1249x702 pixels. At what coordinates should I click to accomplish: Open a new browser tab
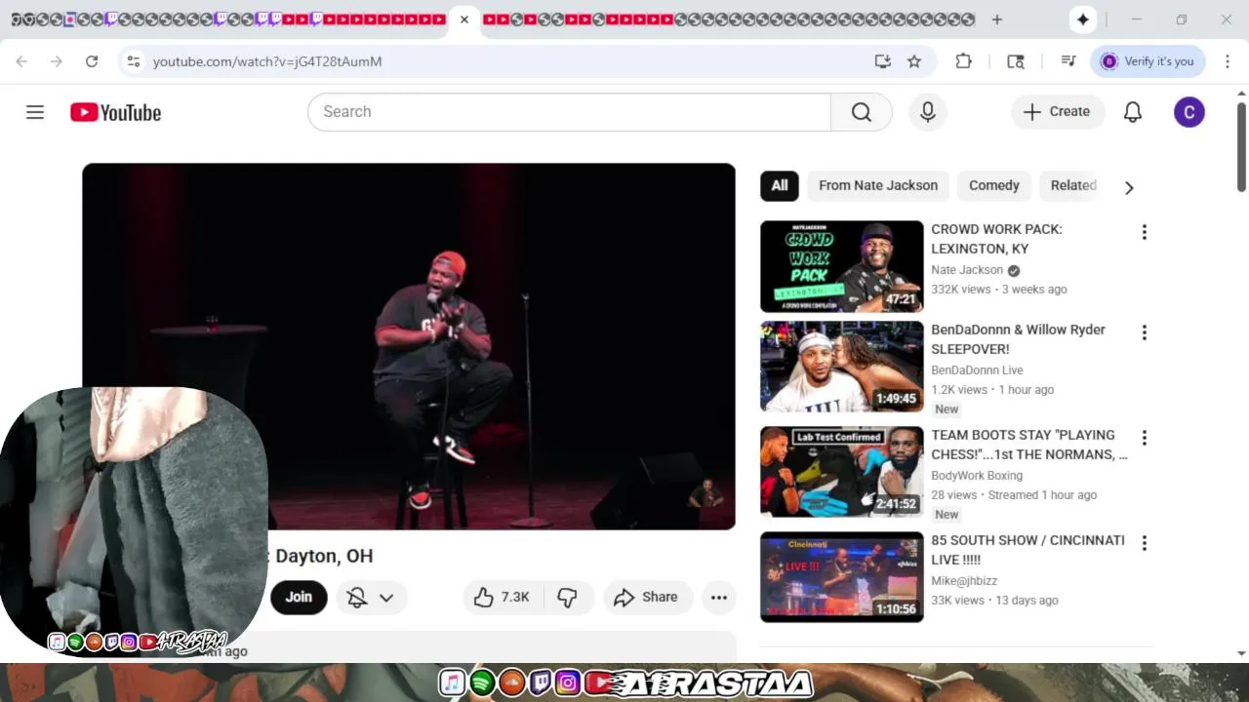(x=996, y=19)
